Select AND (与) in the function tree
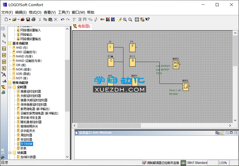Image resolution: width=239 pixels, height=166 pixels. point(22,48)
